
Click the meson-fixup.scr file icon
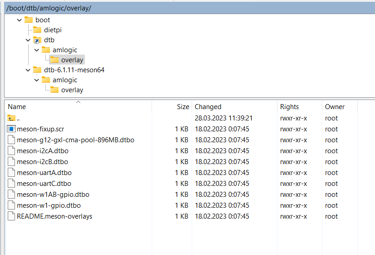tap(12, 129)
